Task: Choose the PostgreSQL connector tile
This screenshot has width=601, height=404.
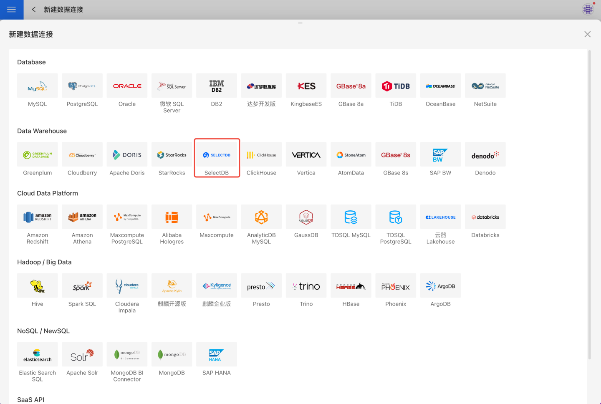Action: coord(82,86)
